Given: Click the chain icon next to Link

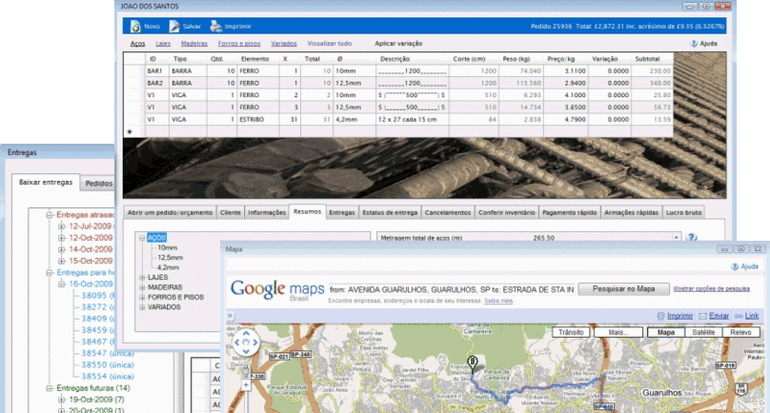Looking at the screenshot, I should click(739, 316).
